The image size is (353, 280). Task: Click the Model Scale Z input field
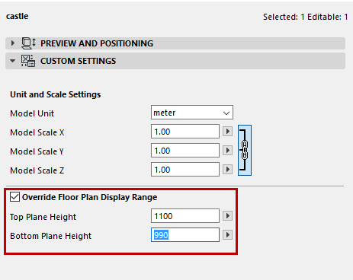[185, 170]
